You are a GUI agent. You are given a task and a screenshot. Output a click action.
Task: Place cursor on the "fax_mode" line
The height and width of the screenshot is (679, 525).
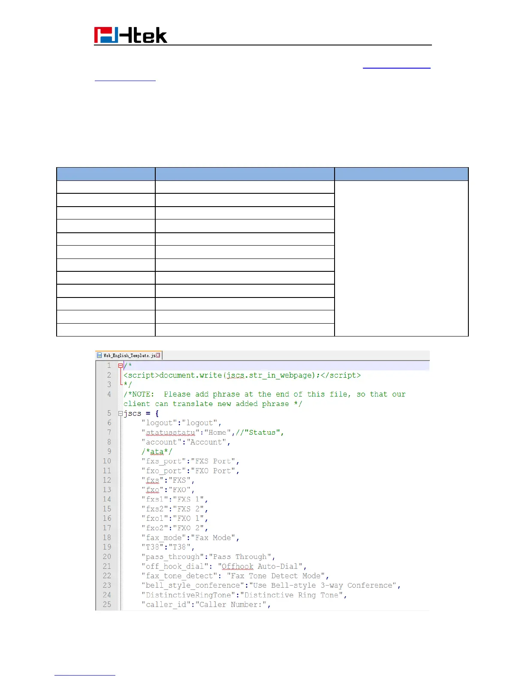coord(190,538)
